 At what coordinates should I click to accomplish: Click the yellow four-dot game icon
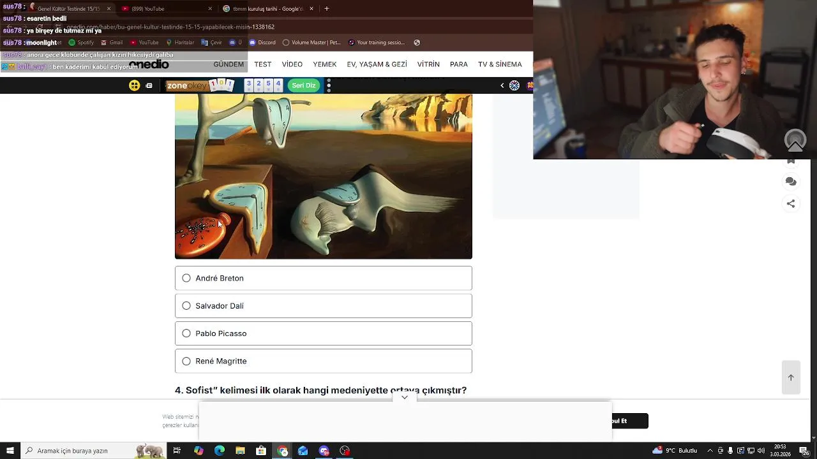click(x=134, y=85)
